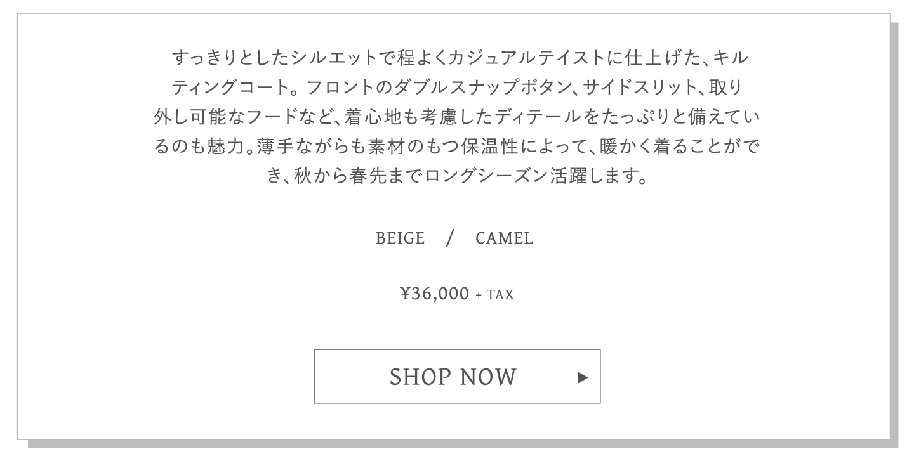Select the BEIGE color label

pyautogui.click(x=400, y=239)
